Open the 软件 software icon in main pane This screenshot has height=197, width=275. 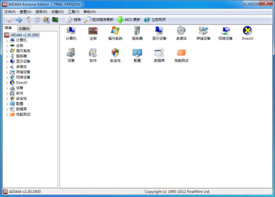click(x=93, y=52)
